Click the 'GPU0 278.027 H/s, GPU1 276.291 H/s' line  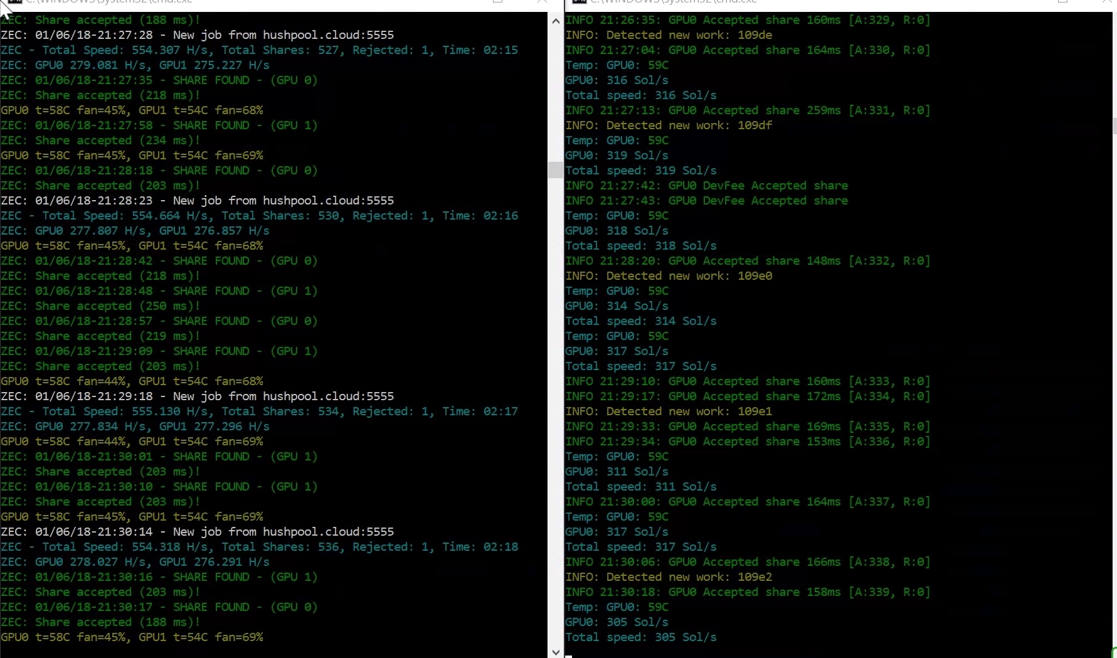[135, 562]
